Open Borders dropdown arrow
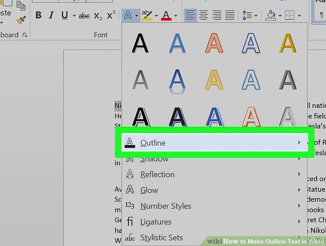The height and width of the screenshot is (246, 326). coord(300,16)
